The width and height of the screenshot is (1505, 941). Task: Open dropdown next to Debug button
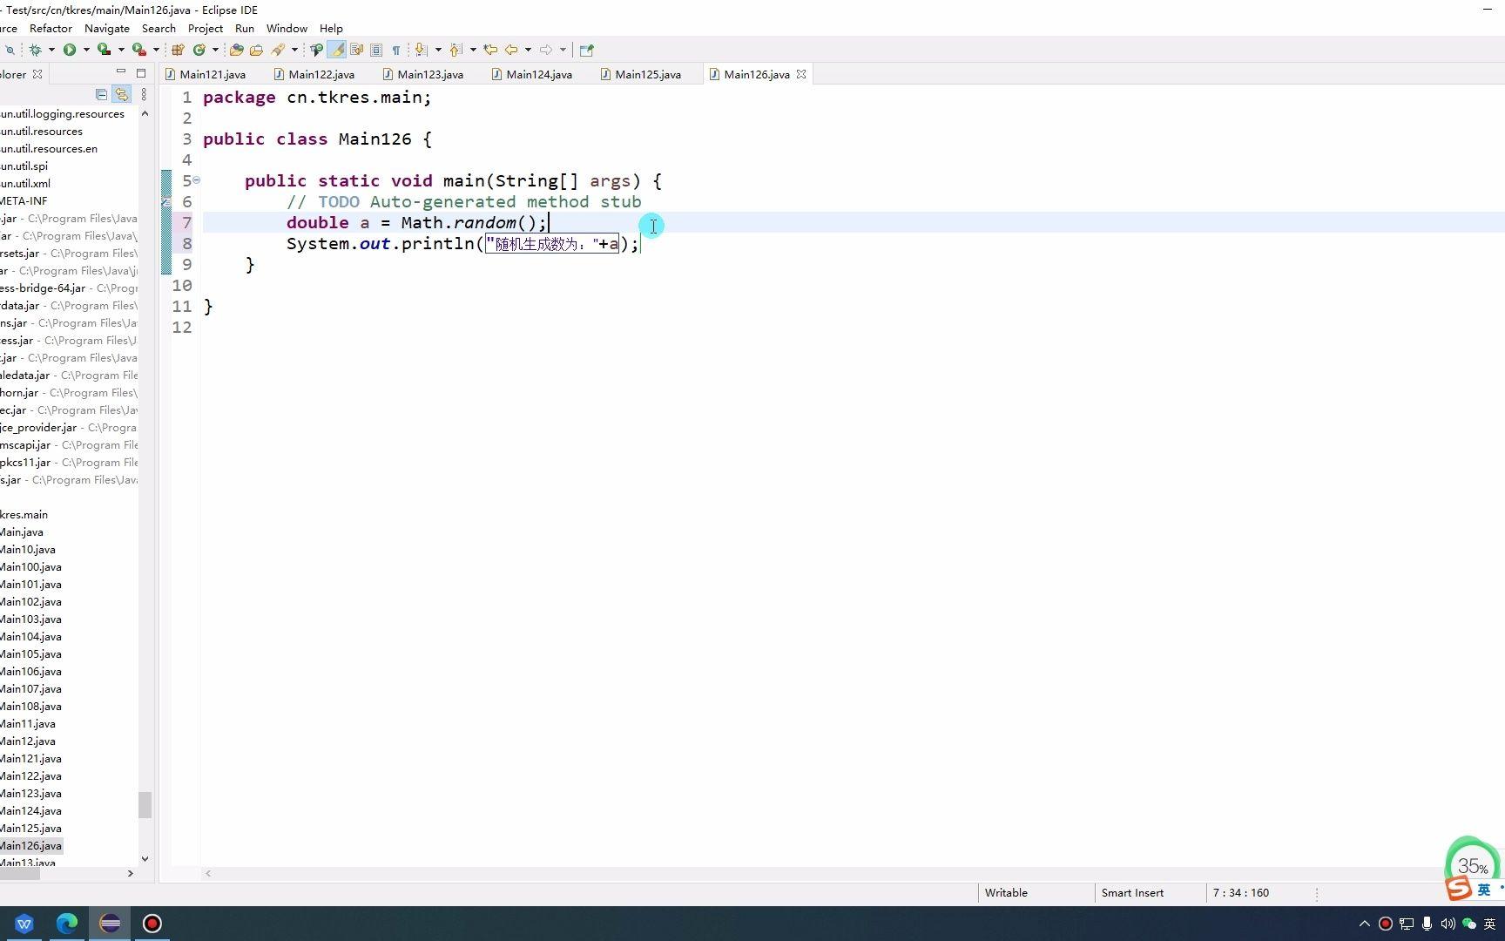[x=51, y=50]
